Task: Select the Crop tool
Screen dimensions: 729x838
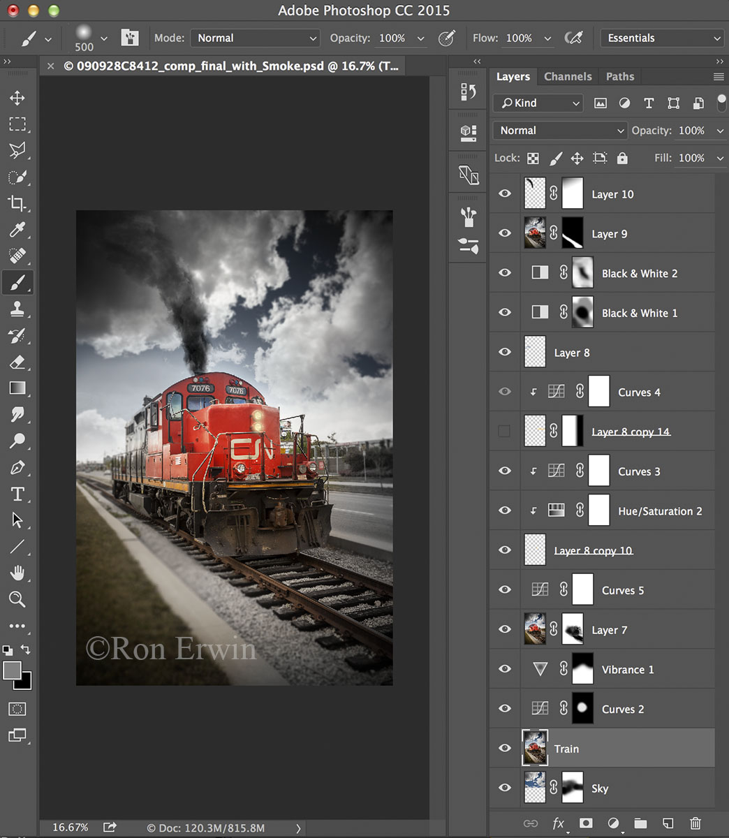Action: click(17, 203)
